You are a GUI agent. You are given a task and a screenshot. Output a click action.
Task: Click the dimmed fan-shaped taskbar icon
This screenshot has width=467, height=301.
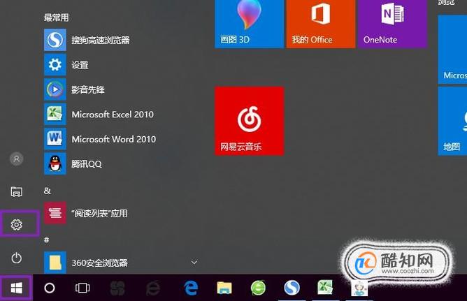click(117, 288)
